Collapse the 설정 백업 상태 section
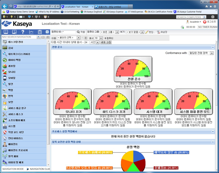Viewport: 219px width, 173px height. [213, 142]
